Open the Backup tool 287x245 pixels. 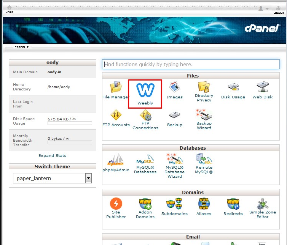(x=175, y=115)
